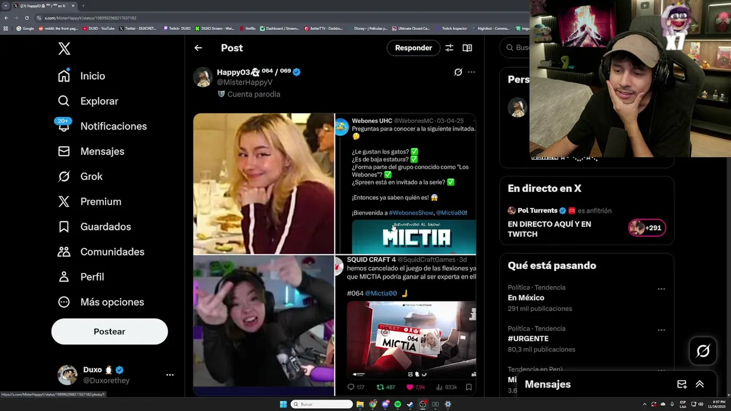Image resolution: width=731 pixels, height=411 pixels.
Task: Open the blonde girl photo
Action: click(263, 183)
